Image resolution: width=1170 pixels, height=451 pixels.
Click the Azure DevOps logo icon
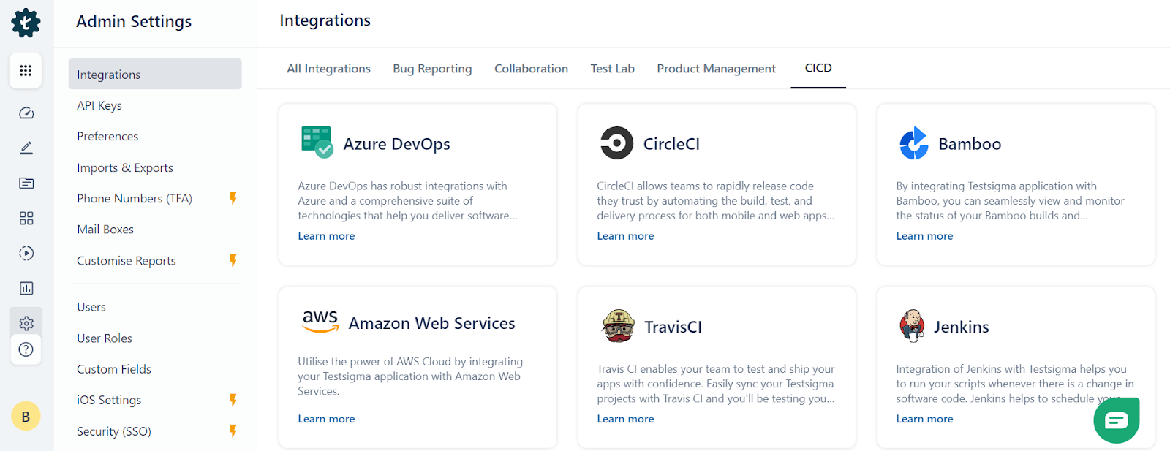(317, 143)
